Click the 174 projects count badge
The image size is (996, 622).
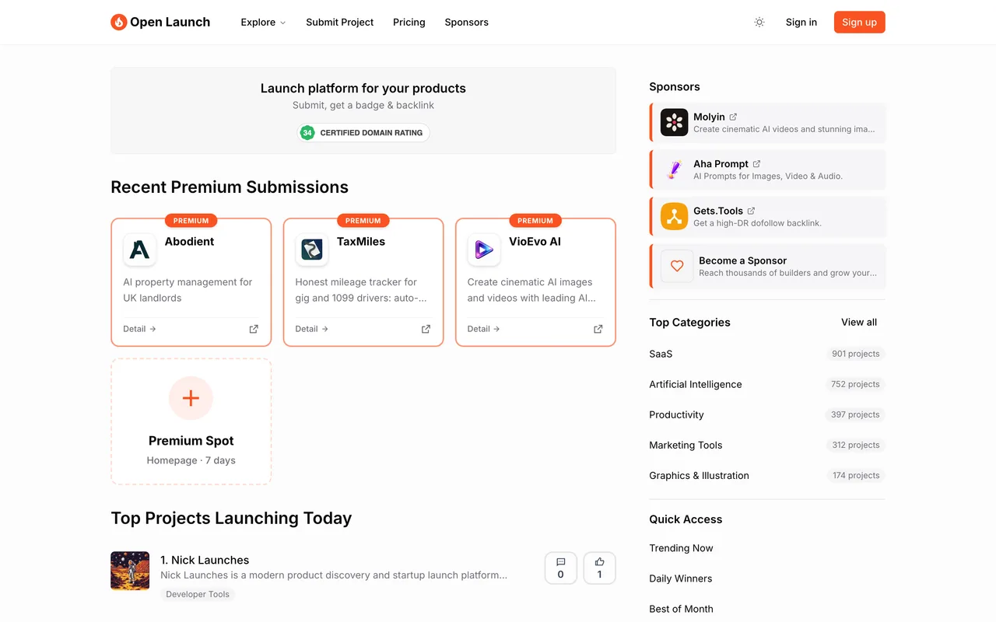point(855,476)
